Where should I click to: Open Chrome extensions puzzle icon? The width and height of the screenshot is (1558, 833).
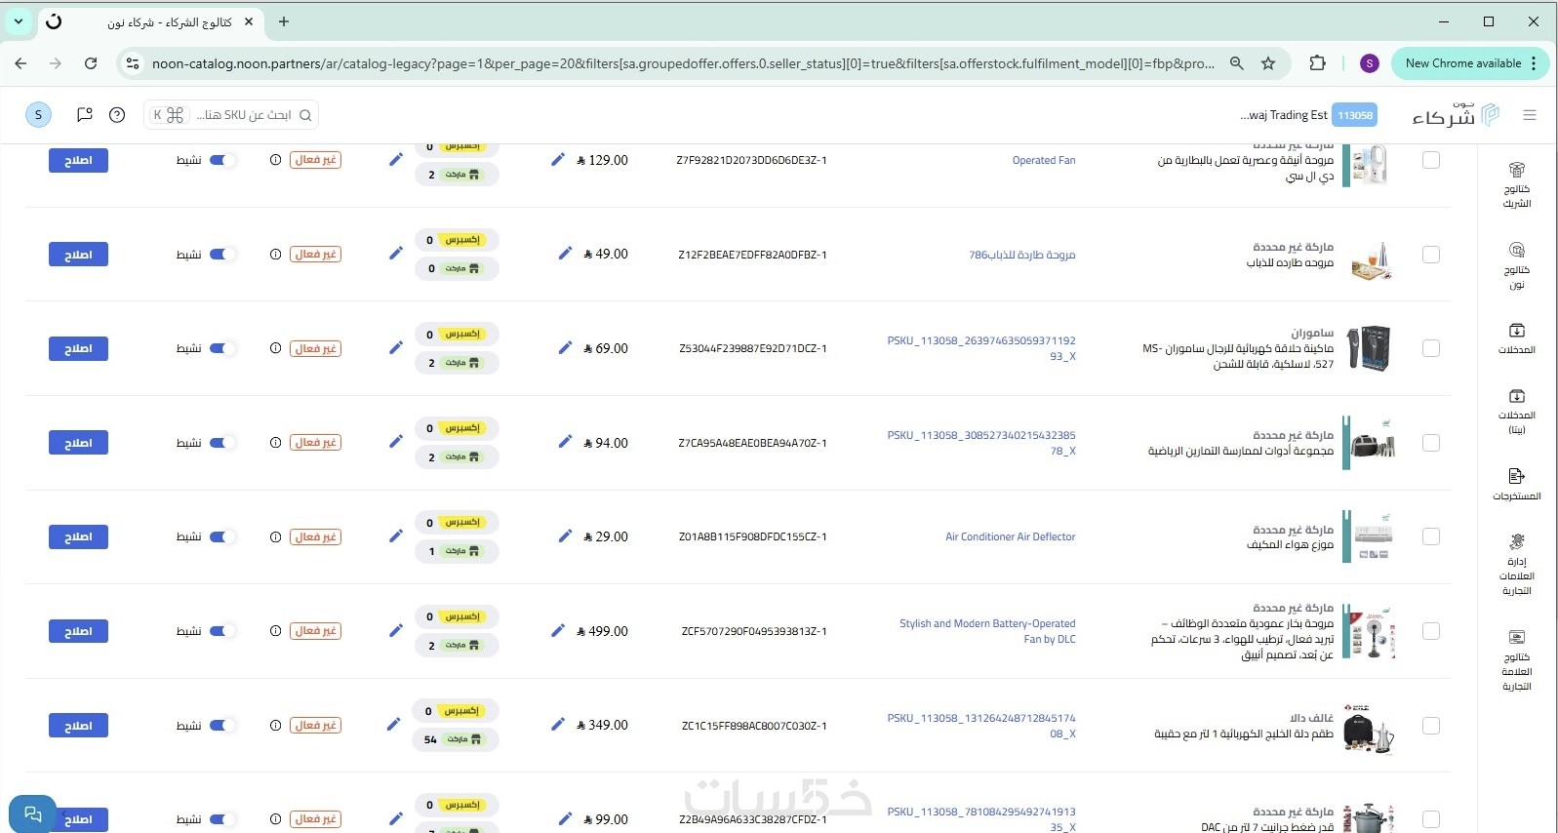coord(1317,63)
